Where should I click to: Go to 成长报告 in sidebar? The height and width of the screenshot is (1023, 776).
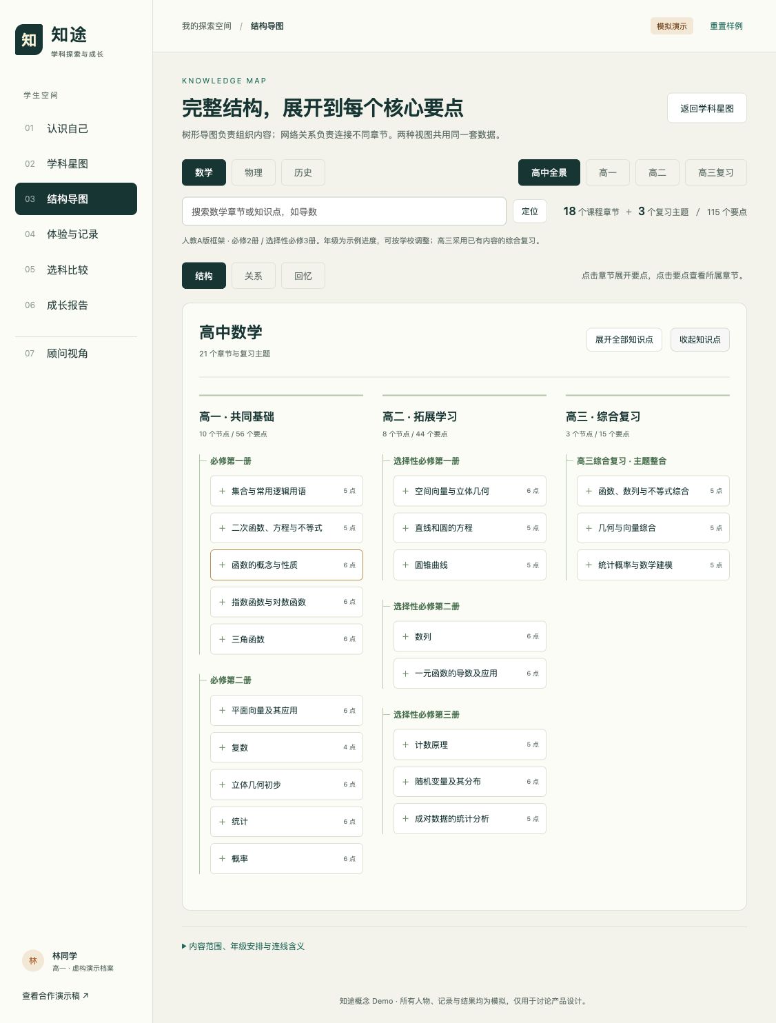tap(76, 305)
